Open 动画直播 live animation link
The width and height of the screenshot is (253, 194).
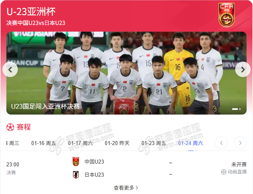237,172
